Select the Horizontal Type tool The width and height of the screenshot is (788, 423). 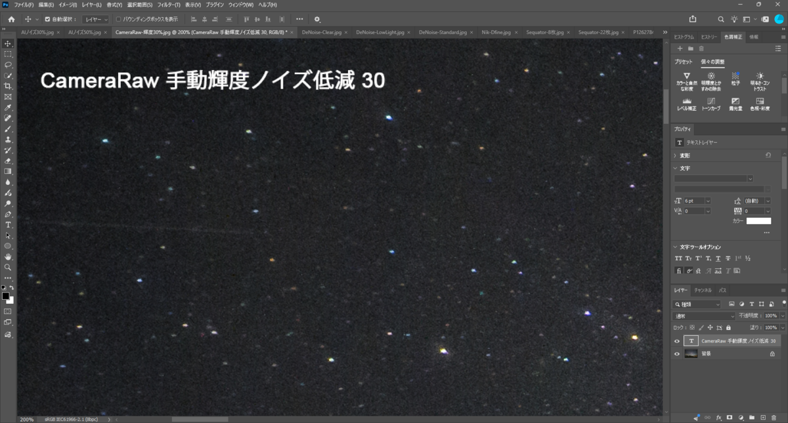click(8, 224)
